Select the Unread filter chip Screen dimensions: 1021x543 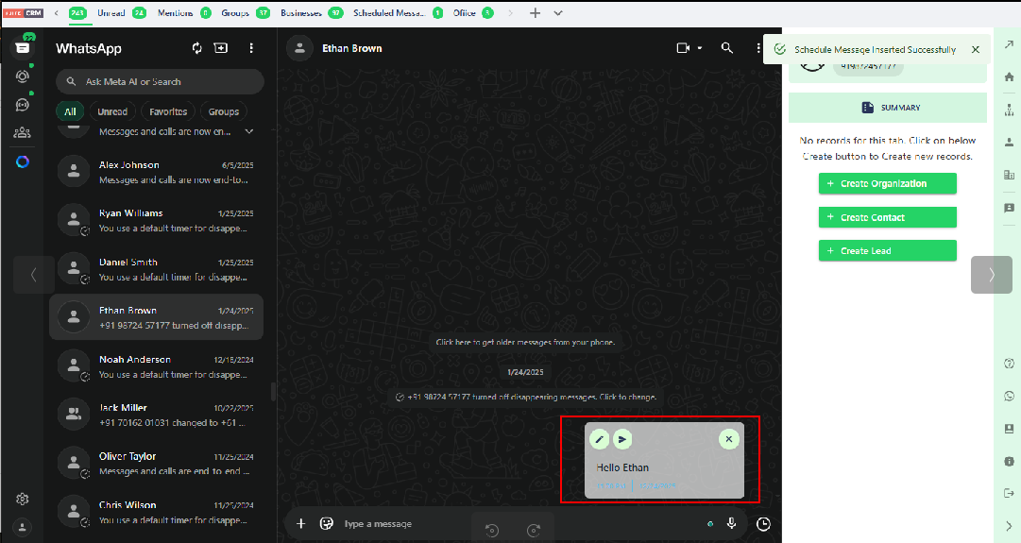tap(112, 111)
